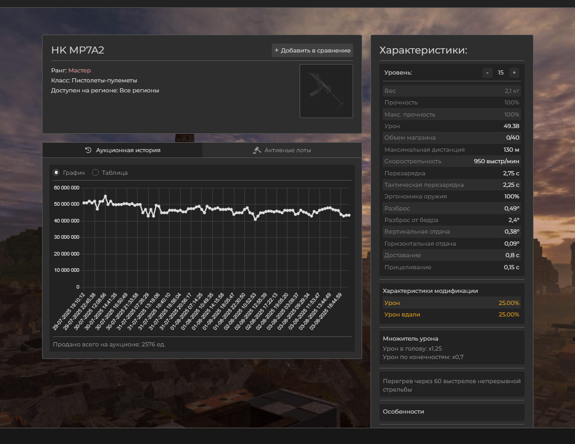Click the Перегрев через 60 выстрелов text
575x444 pixels.
pyautogui.click(x=452, y=385)
